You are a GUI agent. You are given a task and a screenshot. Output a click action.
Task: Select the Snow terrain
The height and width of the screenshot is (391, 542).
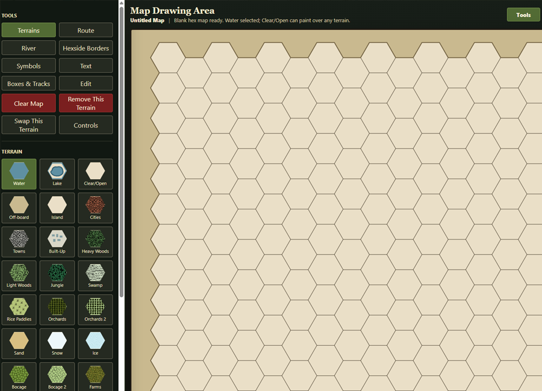[x=57, y=343]
